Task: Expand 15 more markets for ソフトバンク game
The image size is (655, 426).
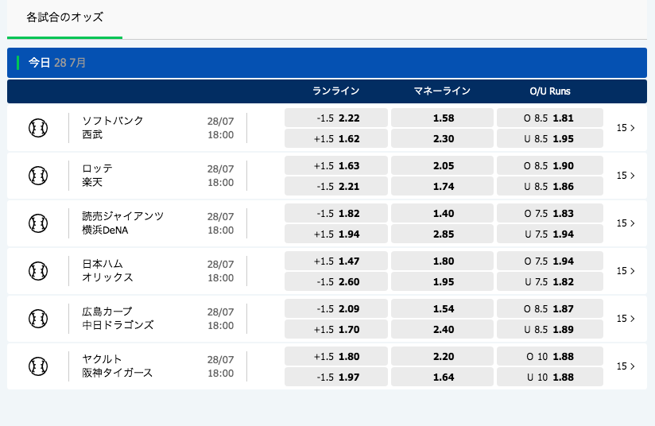Action: point(626,127)
